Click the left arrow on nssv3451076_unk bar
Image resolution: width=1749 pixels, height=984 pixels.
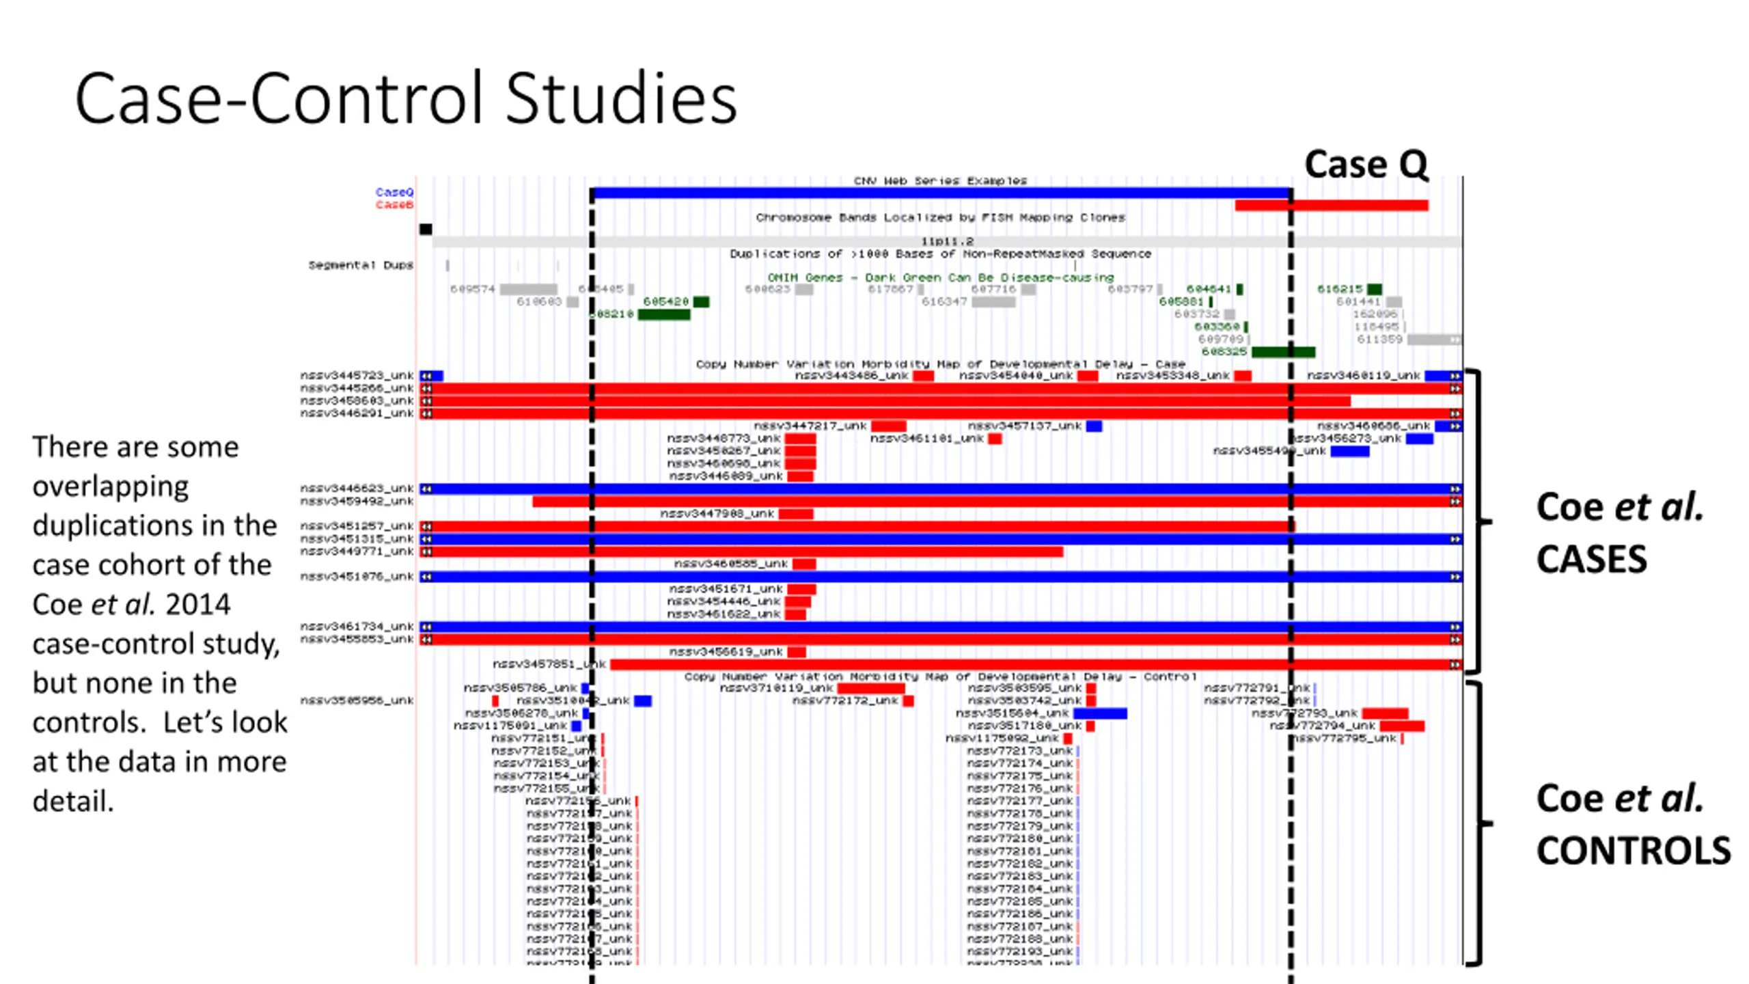(x=426, y=577)
